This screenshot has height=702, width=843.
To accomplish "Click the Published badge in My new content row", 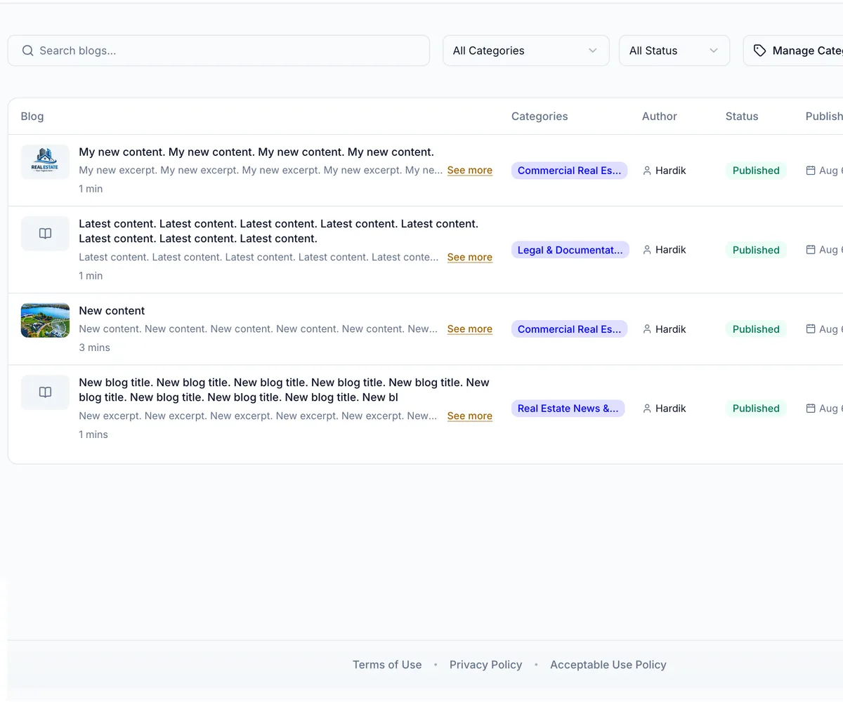I will 756,171.
